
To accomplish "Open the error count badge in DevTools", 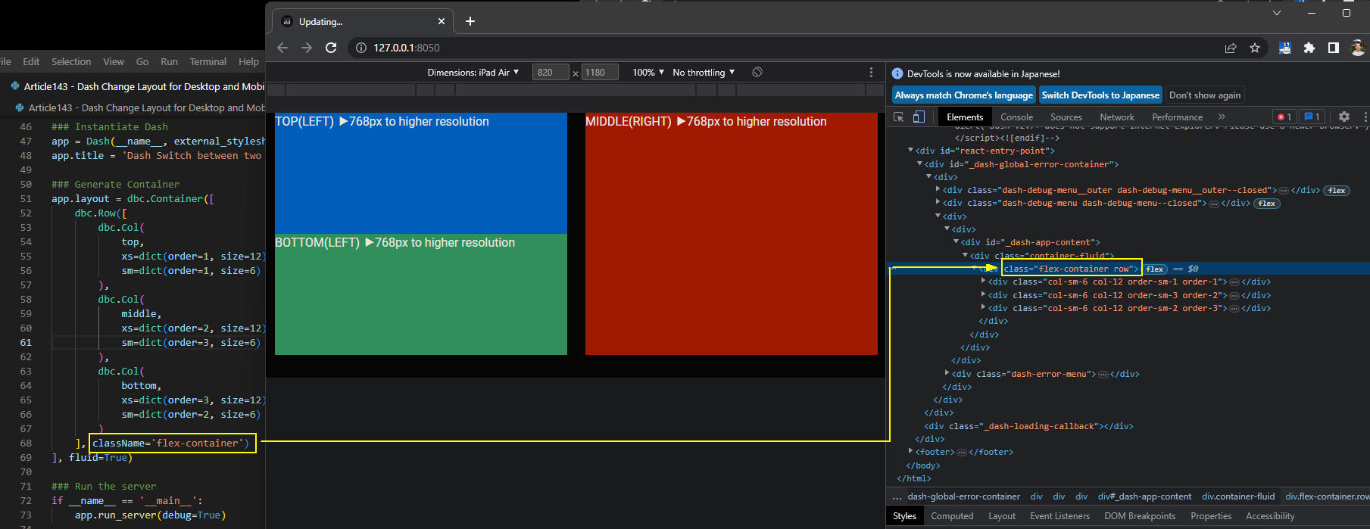I will pyautogui.click(x=1284, y=117).
